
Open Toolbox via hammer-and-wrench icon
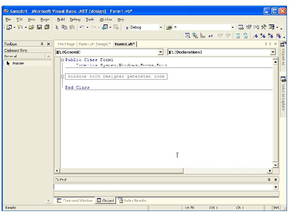pyautogui.click(x=264, y=27)
